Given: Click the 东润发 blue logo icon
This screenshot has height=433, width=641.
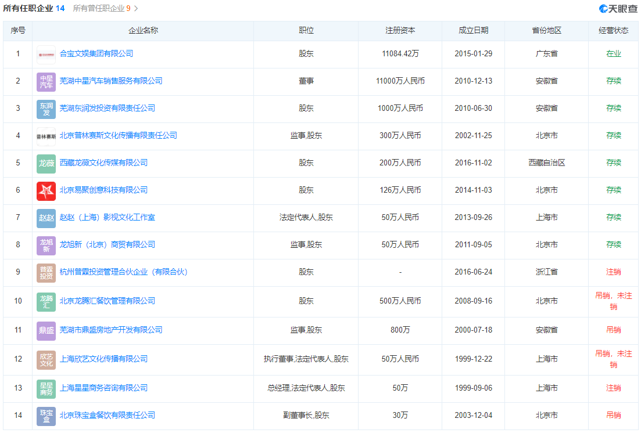Looking at the screenshot, I should [x=46, y=109].
